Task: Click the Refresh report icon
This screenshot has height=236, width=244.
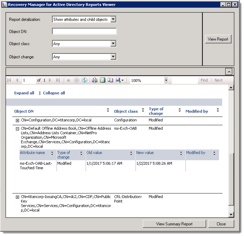Action: [x=85, y=80]
